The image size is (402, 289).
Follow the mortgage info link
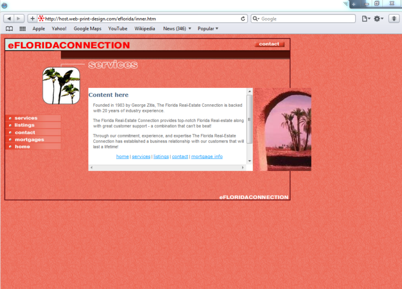coord(207,157)
